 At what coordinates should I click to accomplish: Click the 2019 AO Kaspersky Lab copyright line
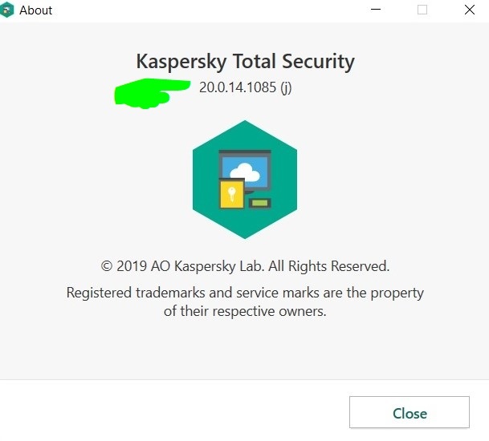[245, 266]
